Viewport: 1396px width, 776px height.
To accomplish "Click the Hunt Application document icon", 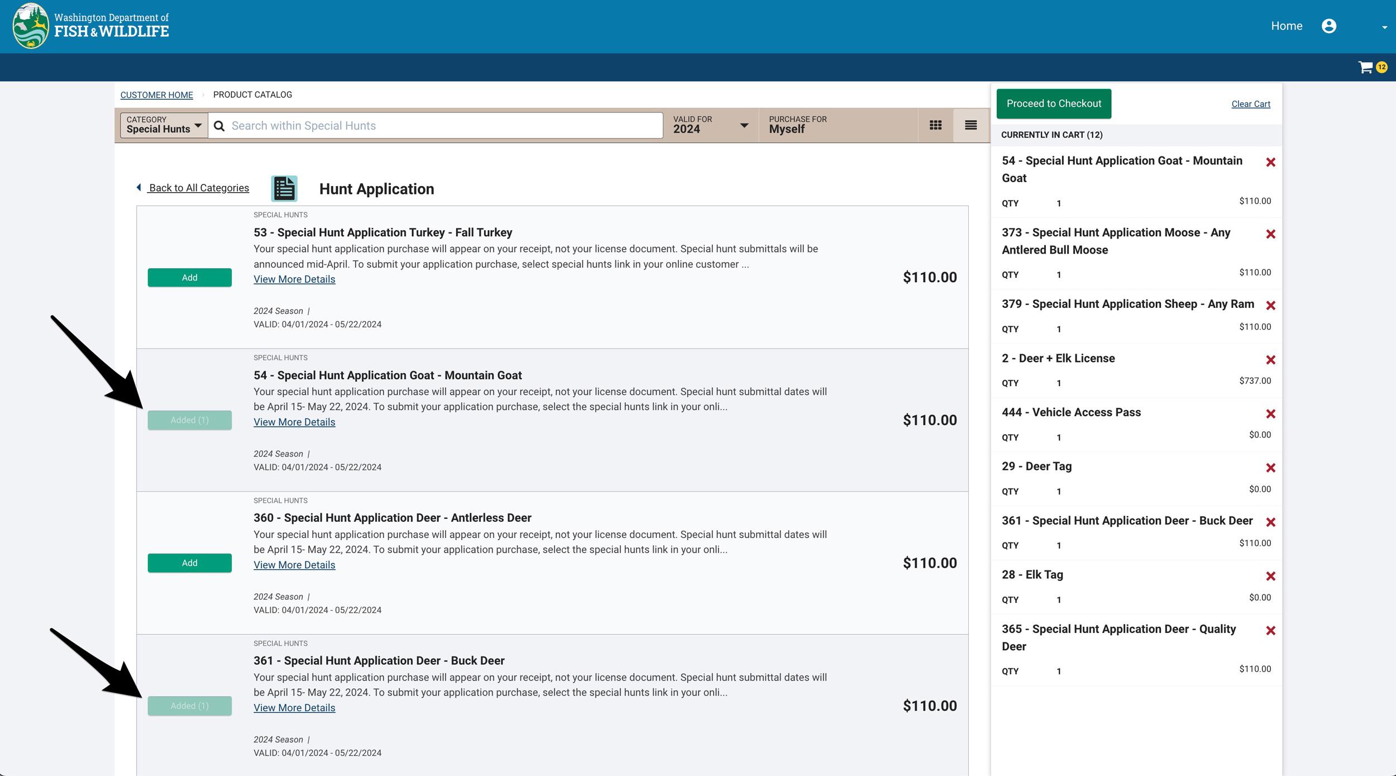I will tap(284, 189).
